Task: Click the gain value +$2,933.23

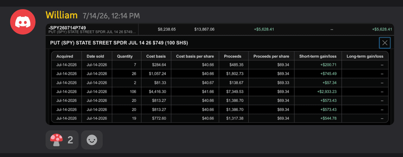Action: [327, 92]
